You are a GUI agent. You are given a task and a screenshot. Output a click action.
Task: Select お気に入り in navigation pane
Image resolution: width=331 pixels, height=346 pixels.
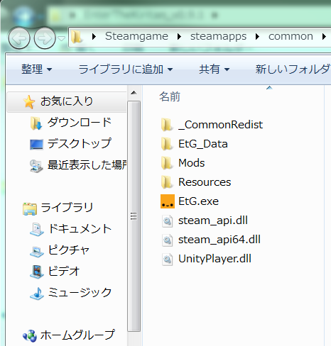click(x=67, y=101)
